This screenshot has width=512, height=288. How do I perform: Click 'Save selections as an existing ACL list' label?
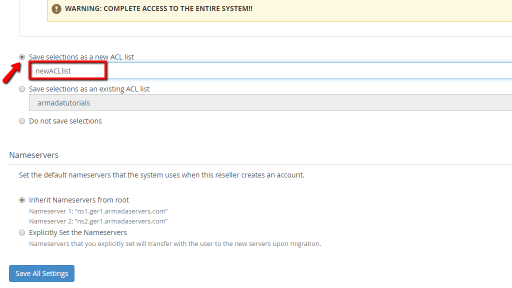pos(89,89)
